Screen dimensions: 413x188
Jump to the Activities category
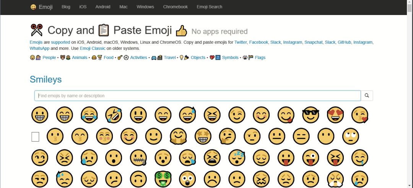point(138,57)
